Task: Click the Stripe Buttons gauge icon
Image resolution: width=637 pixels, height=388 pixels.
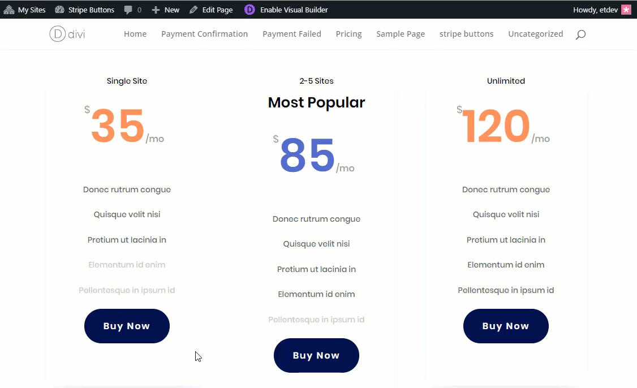Action: pos(59,10)
